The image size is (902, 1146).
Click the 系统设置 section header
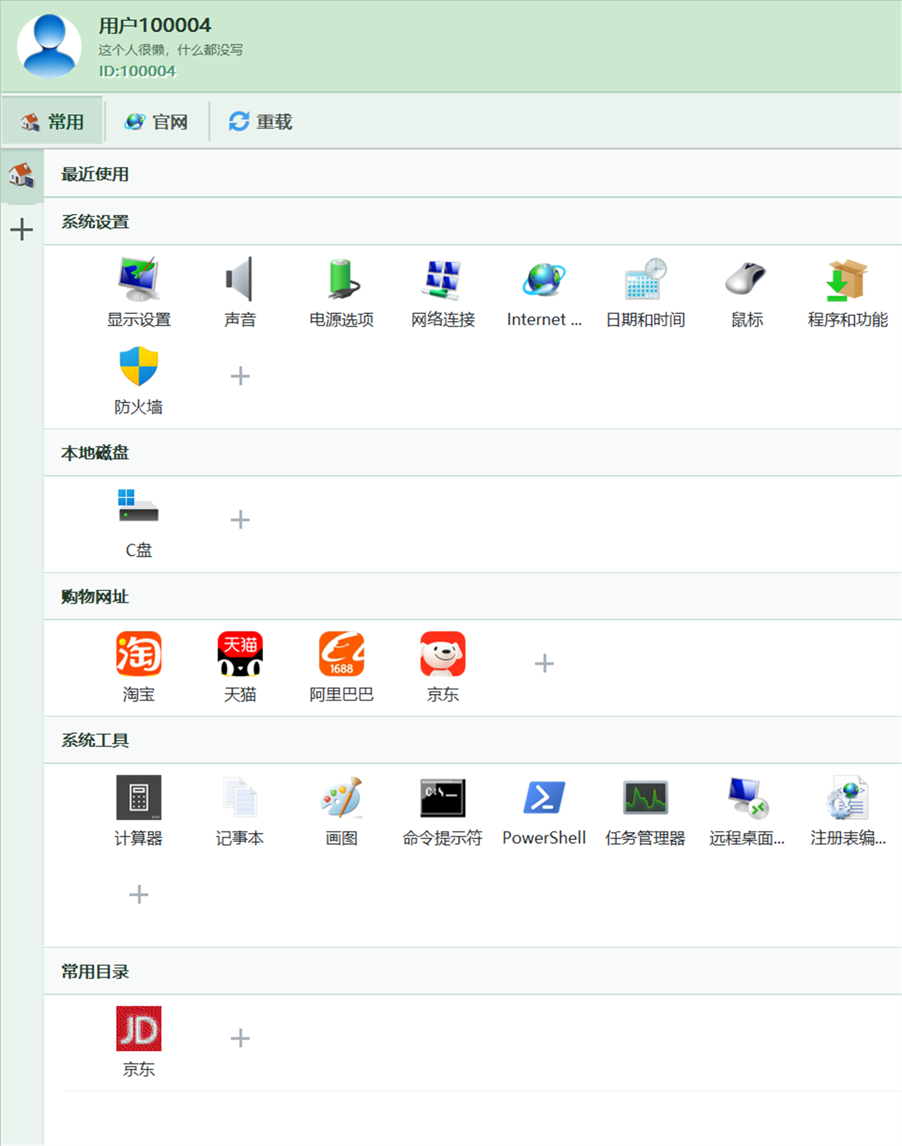coord(473,221)
